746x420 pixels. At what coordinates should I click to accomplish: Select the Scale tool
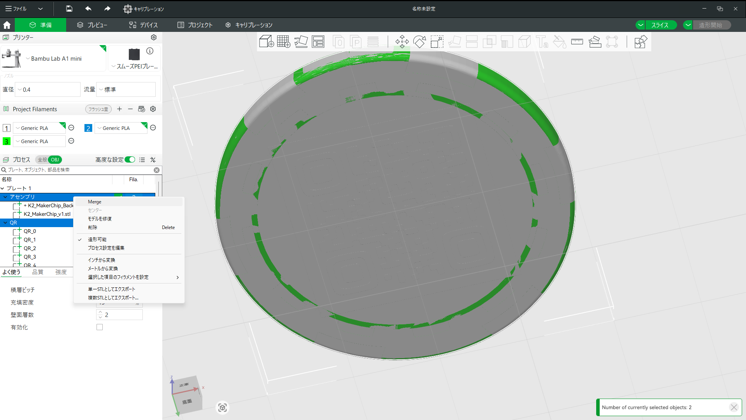[x=437, y=41]
